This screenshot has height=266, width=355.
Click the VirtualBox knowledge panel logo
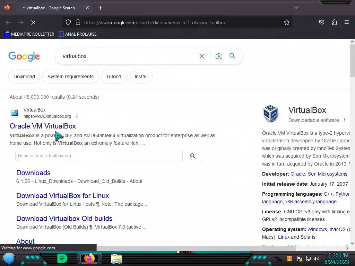[270, 113]
